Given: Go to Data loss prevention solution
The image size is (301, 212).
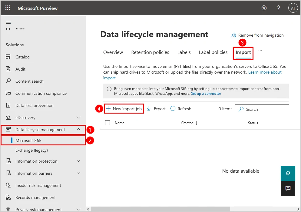Looking at the screenshot, I should point(35,105).
